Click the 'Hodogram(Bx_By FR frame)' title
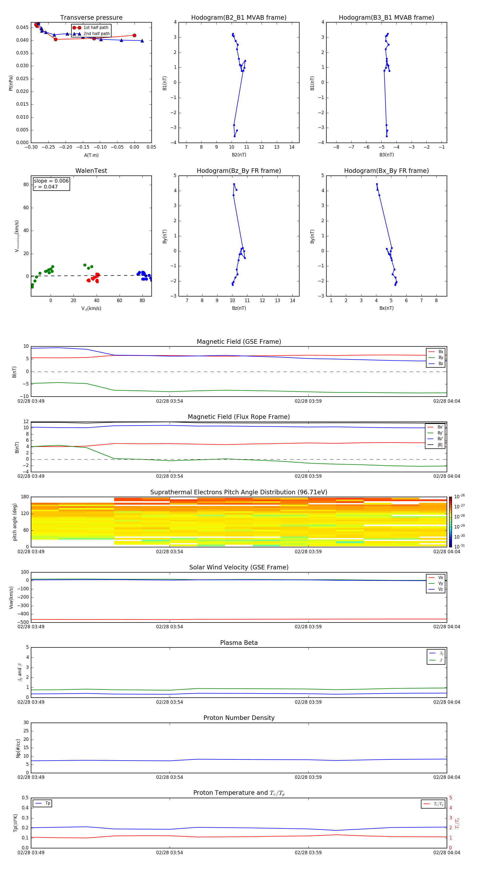The image size is (478, 876). click(x=386, y=171)
